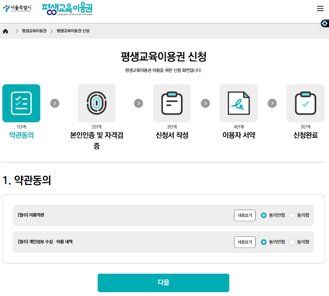Click the arrow between step 1 and 2

(x=55, y=103)
